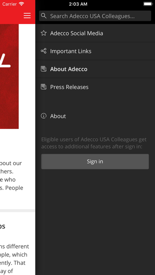Screen dimensions: 155x275
Task: Click the star icon for Social Media
Action: [x=43, y=33]
